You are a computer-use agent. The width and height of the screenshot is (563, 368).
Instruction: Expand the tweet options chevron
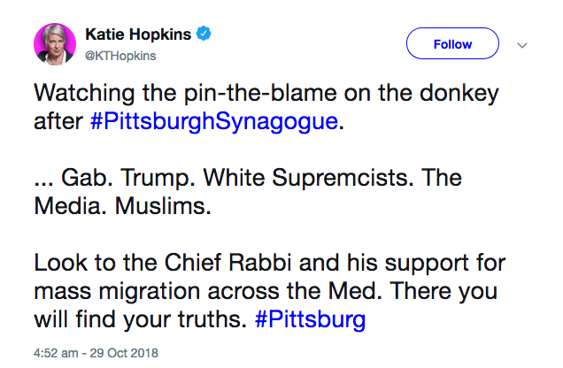[521, 44]
